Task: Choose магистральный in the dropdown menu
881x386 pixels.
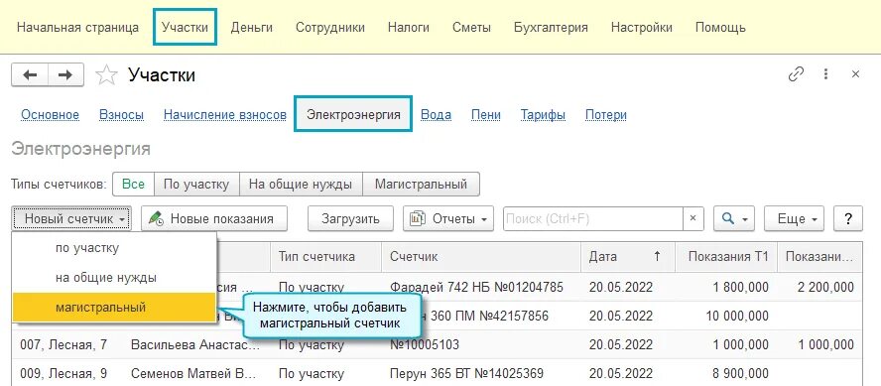Action: (114, 308)
